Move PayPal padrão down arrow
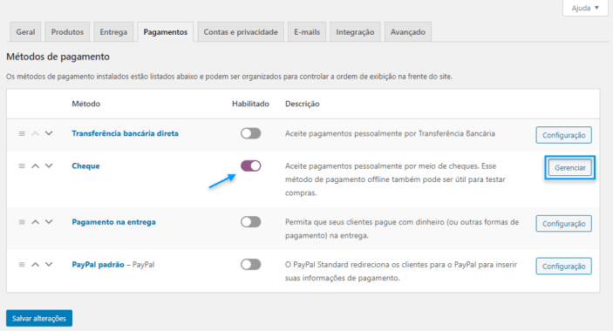The image size is (613, 331). (x=49, y=265)
